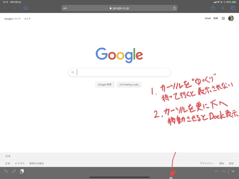
Task: Open the 広告 footer link
Action: point(8,163)
